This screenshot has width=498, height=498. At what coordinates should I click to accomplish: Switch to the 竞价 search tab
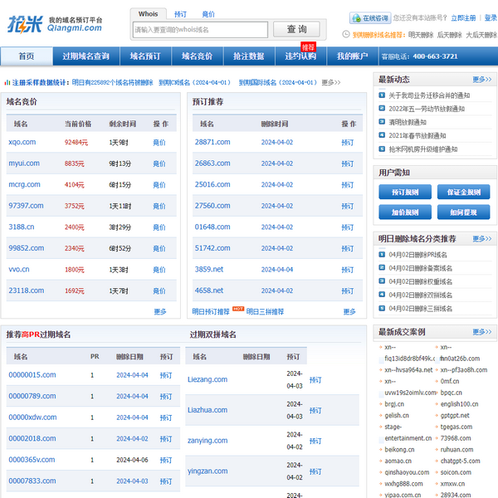coord(207,15)
